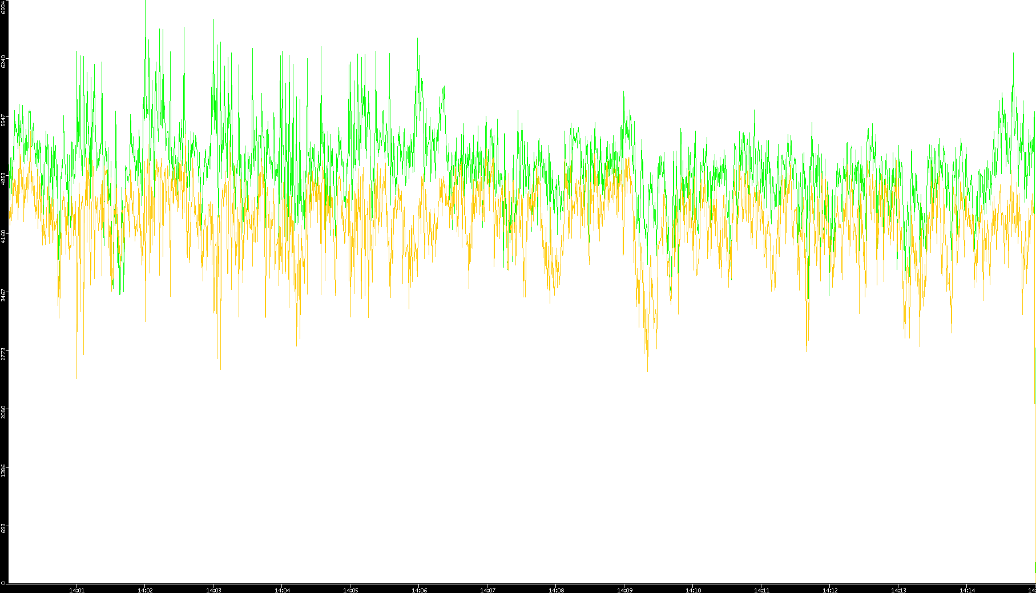Click the 14:05 time axis tick
1036x593 pixels.
tap(350, 590)
